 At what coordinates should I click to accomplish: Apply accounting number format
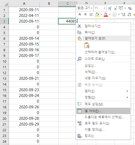point(121,8)
